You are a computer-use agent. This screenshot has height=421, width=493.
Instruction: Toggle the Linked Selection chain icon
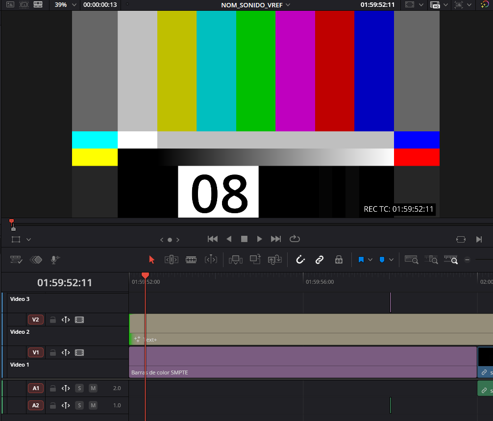[319, 260]
